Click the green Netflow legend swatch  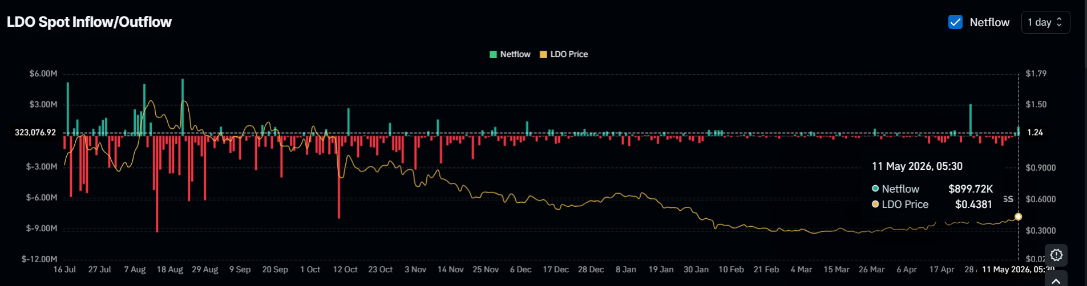tap(493, 55)
